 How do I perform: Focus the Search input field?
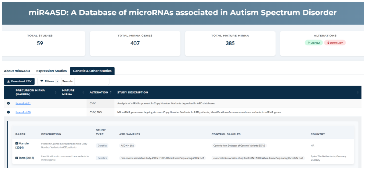click(x=92, y=81)
